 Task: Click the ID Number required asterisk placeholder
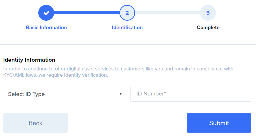pos(151,94)
